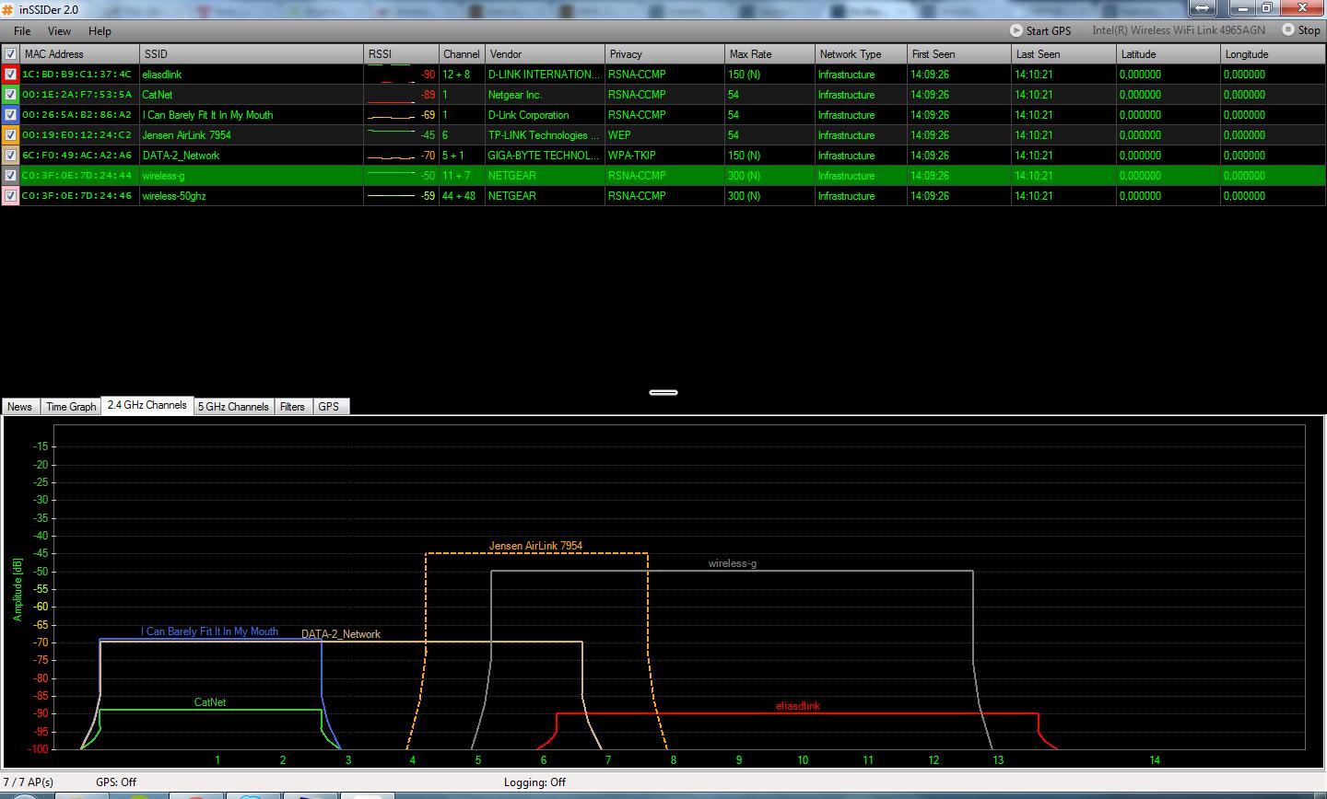Open the File menu
The image size is (1327, 799).
coord(22,31)
